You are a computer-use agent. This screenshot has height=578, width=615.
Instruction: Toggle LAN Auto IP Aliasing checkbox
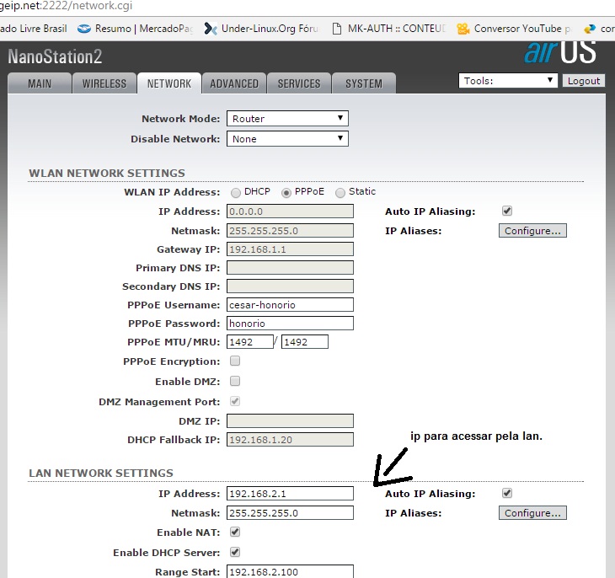pyautogui.click(x=507, y=493)
